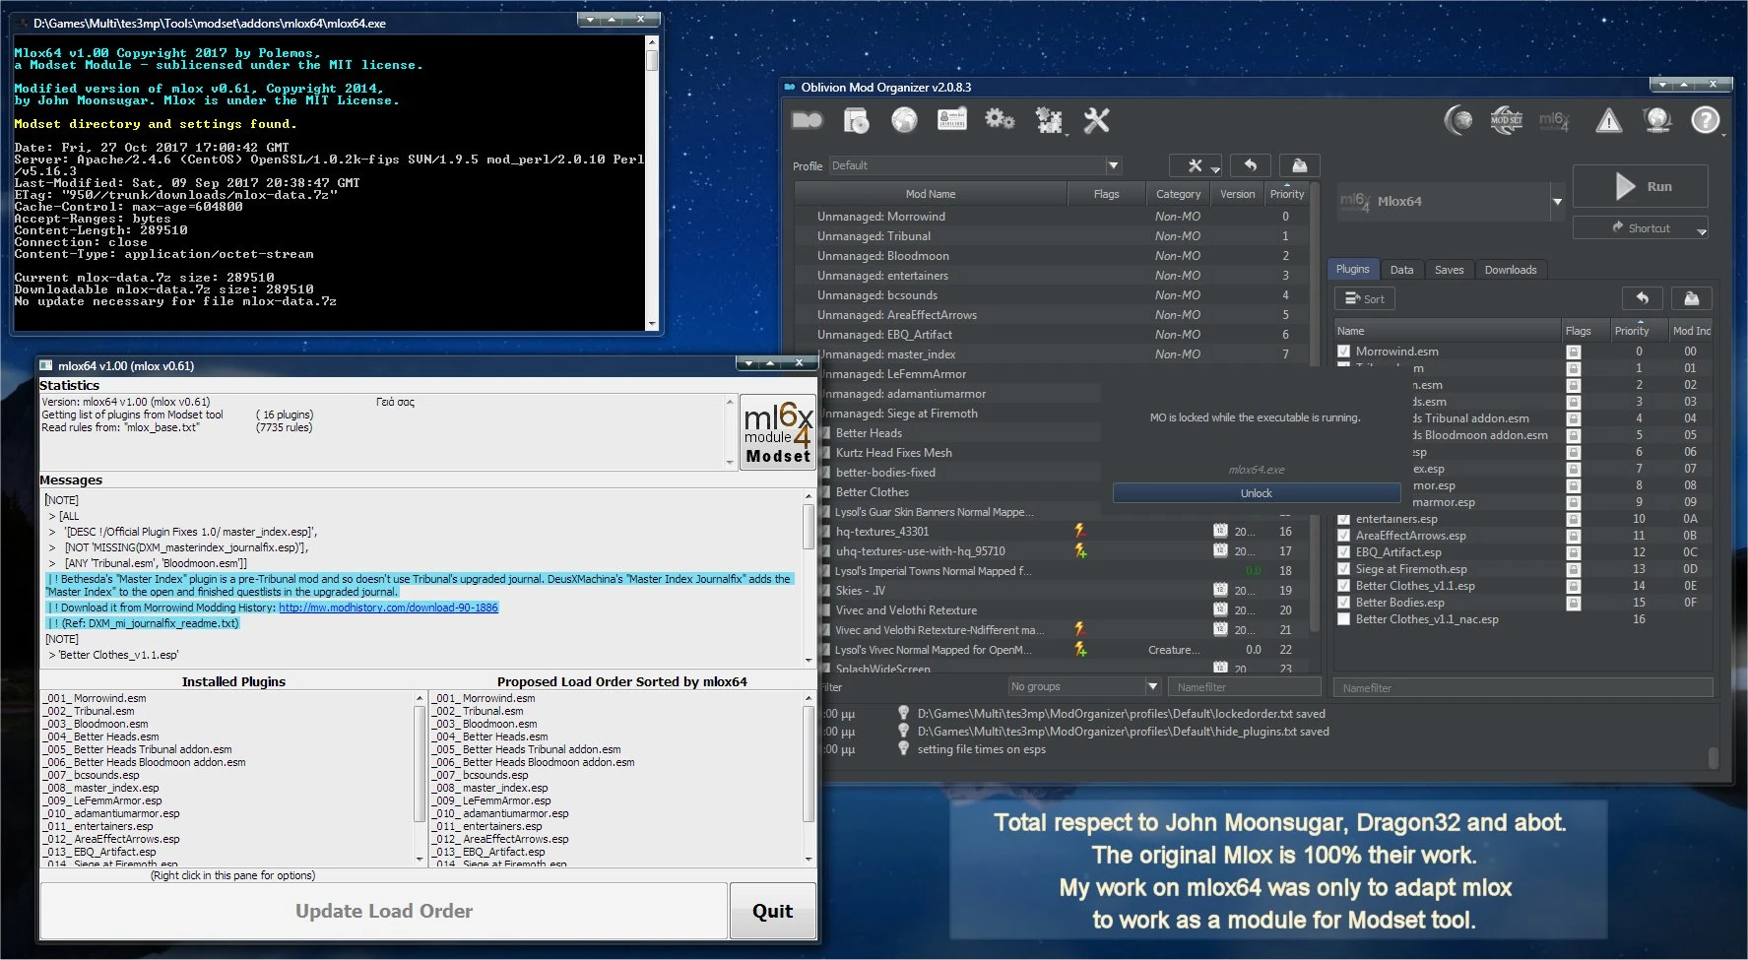Toggle Better Bodies.esp plugin checkbox
The height and width of the screenshot is (960, 1748).
coord(1343,603)
